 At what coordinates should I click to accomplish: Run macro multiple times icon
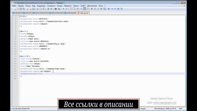tap(101, 9)
